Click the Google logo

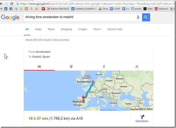10,17
